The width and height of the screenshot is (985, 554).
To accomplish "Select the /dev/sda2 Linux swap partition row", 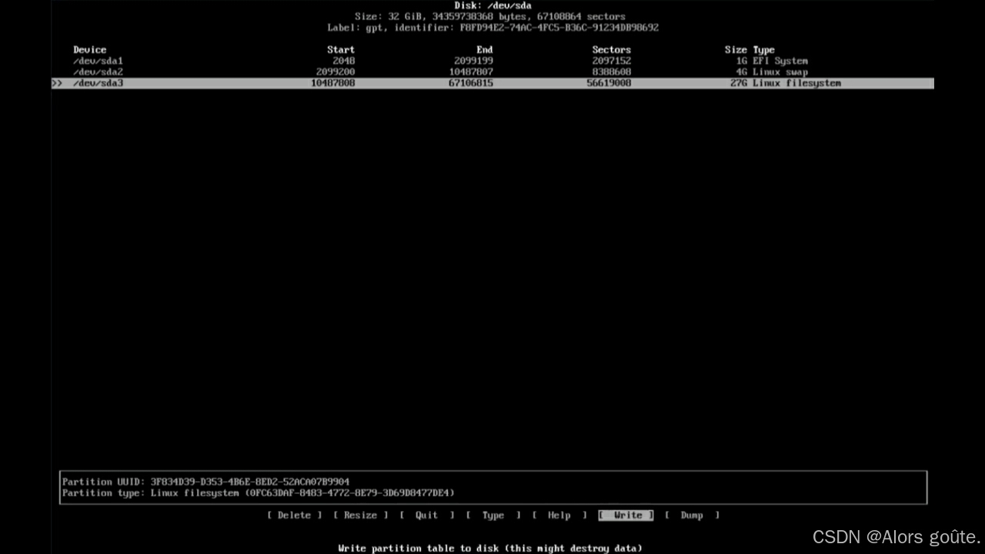I will 98,72.
